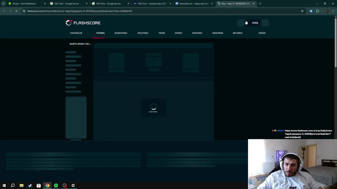The width and height of the screenshot is (337, 189).
Task: Click the siakers username in chat
Action: click(280, 130)
